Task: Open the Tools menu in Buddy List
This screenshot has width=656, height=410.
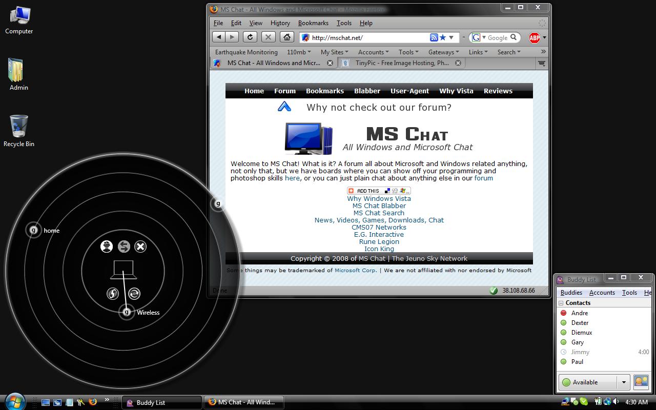Action: click(x=629, y=293)
